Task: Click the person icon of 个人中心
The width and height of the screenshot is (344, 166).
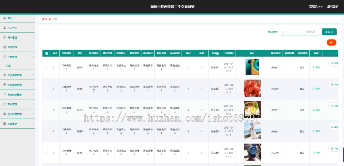Action: [5, 28]
